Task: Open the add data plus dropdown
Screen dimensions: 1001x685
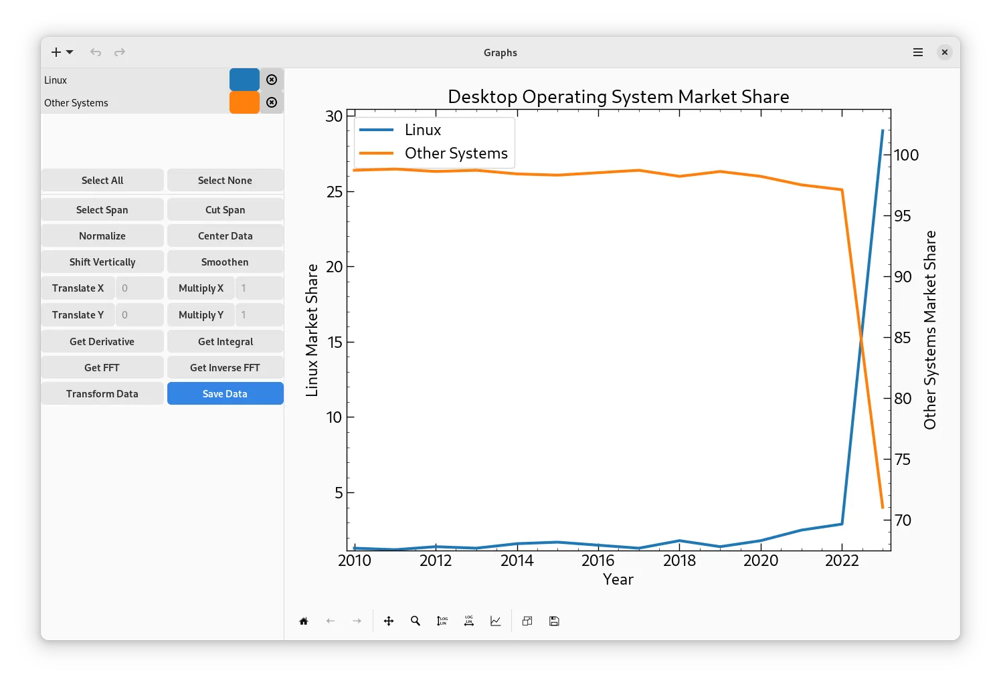Action: (62, 52)
